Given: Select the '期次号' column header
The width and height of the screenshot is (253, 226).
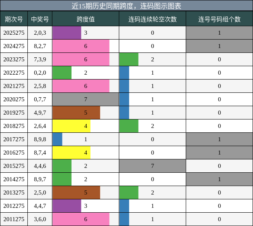Looking at the screenshot, I should tap(14, 19).
